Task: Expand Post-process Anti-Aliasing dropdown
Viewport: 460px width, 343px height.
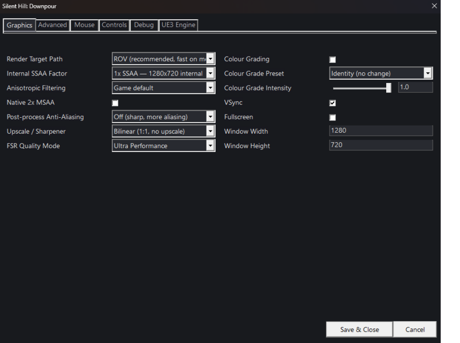Action: (163, 117)
